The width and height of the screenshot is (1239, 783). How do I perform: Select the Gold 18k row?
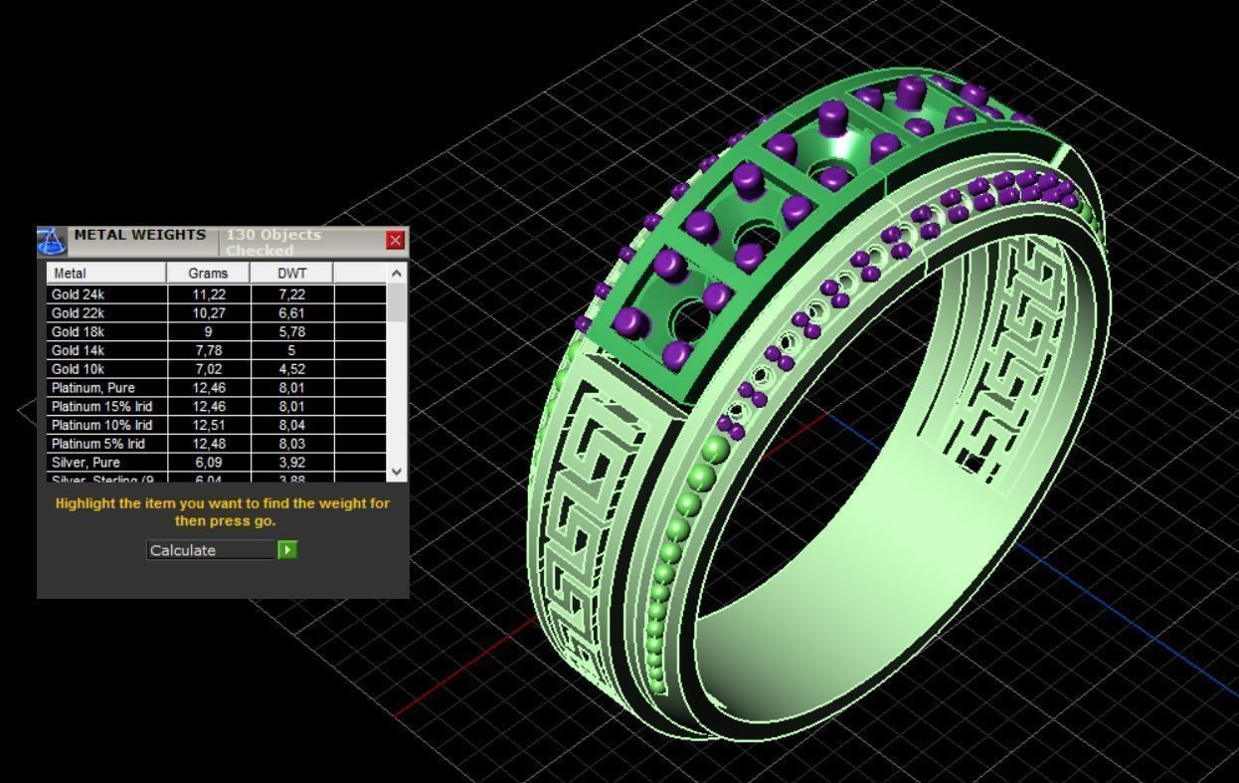pos(217,332)
